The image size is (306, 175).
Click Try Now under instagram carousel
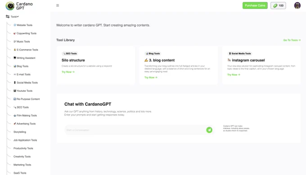[x=234, y=75]
